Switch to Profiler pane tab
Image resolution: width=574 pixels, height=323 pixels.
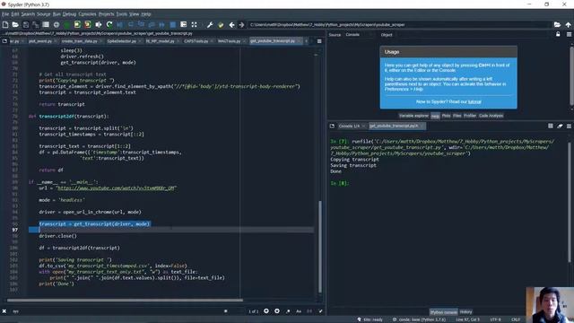coord(470,116)
